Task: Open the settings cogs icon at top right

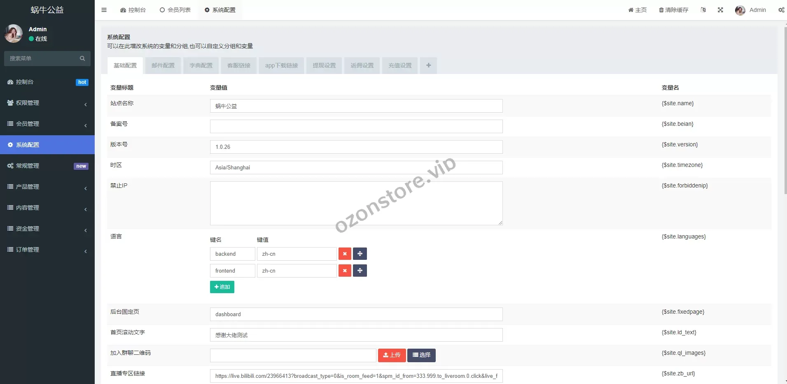Action: coord(781,10)
